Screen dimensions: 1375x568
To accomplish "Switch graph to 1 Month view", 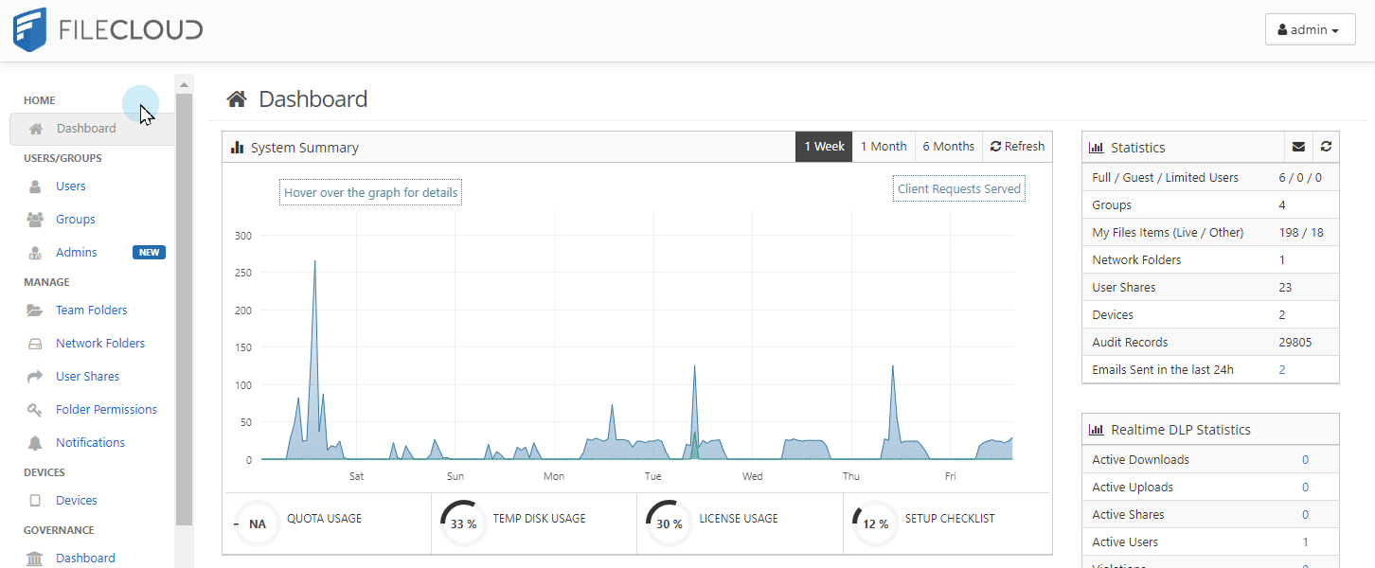I will pyautogui.click(x=883, y=147).
